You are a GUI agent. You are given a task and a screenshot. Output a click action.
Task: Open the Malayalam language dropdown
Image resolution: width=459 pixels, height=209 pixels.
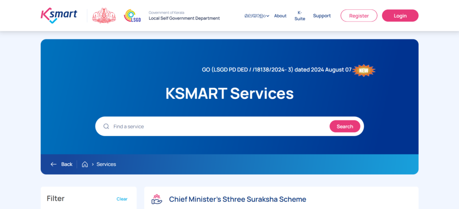tap(257, 16)
